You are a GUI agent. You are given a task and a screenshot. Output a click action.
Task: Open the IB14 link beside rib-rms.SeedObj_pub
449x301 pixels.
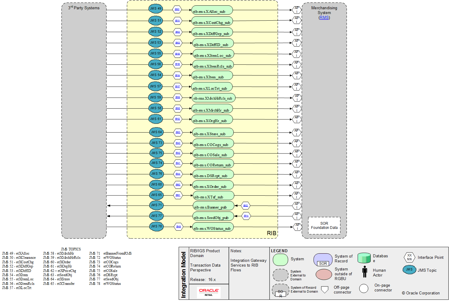pyautogui.click(x=246, y=216)
